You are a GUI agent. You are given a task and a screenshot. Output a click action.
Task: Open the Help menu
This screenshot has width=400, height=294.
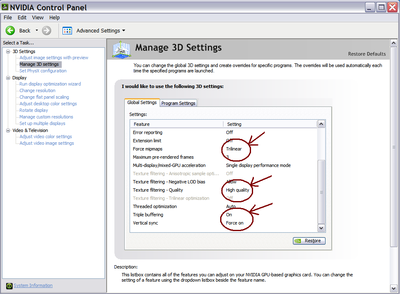coord(54,18)
